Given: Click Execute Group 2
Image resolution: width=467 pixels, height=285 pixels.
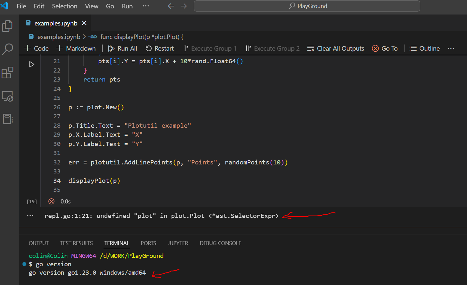Looking at the screenshot, I should click(x=273, y=48).
